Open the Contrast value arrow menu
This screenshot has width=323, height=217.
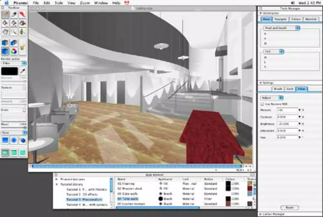[300, 117]
